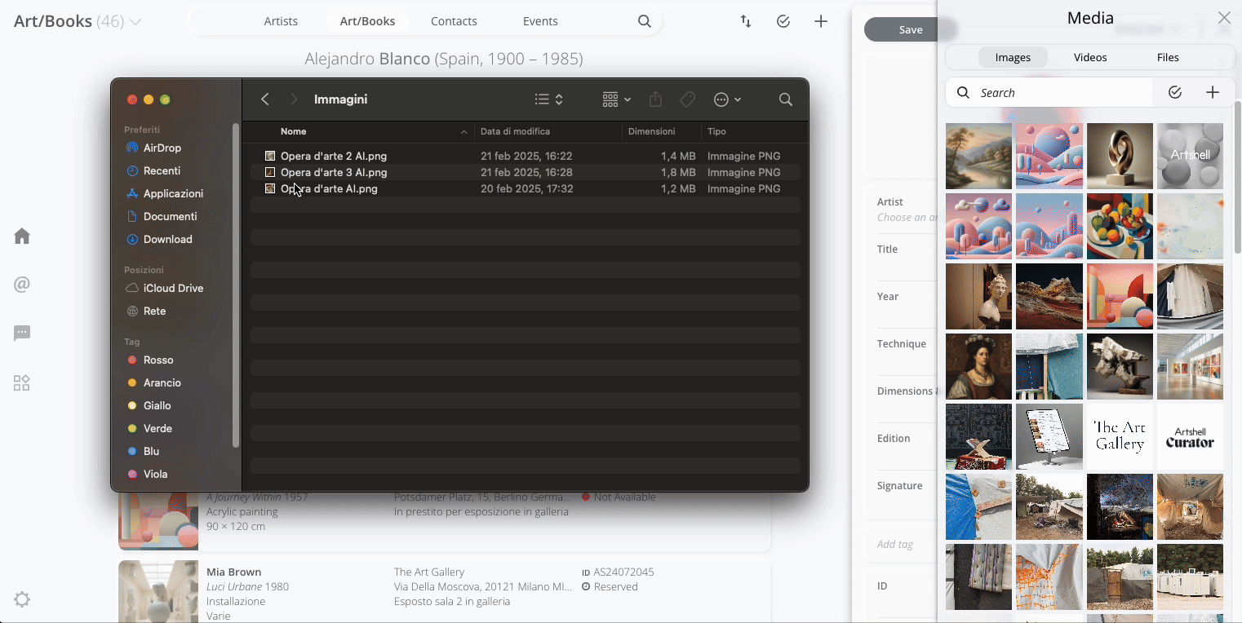
Task: Click the Save button
Action: tap(911, 29)
